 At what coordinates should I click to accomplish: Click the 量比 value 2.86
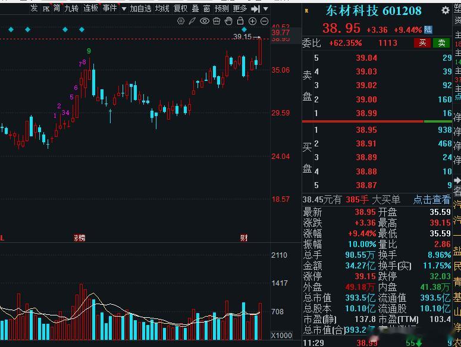pyautogui.click(x=443, y=244)
